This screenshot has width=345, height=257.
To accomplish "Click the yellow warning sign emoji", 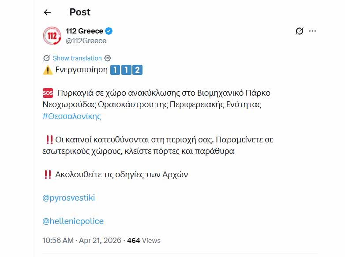I will pos(47,70).
